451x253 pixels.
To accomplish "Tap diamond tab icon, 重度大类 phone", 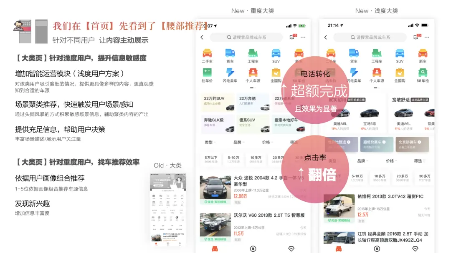I will (291, 249).
